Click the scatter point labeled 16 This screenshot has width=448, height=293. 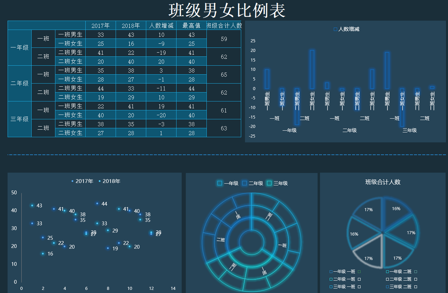pos(43,254)
